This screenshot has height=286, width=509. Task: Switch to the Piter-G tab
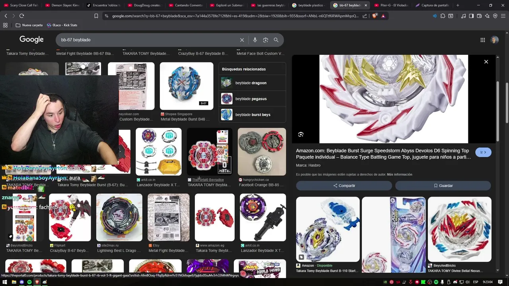[x=391, y=5]
